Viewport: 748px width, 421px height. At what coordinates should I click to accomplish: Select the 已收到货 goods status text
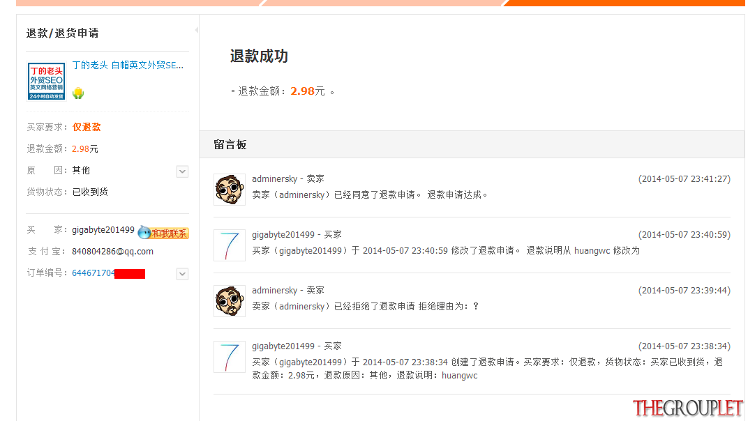[90, 192]
